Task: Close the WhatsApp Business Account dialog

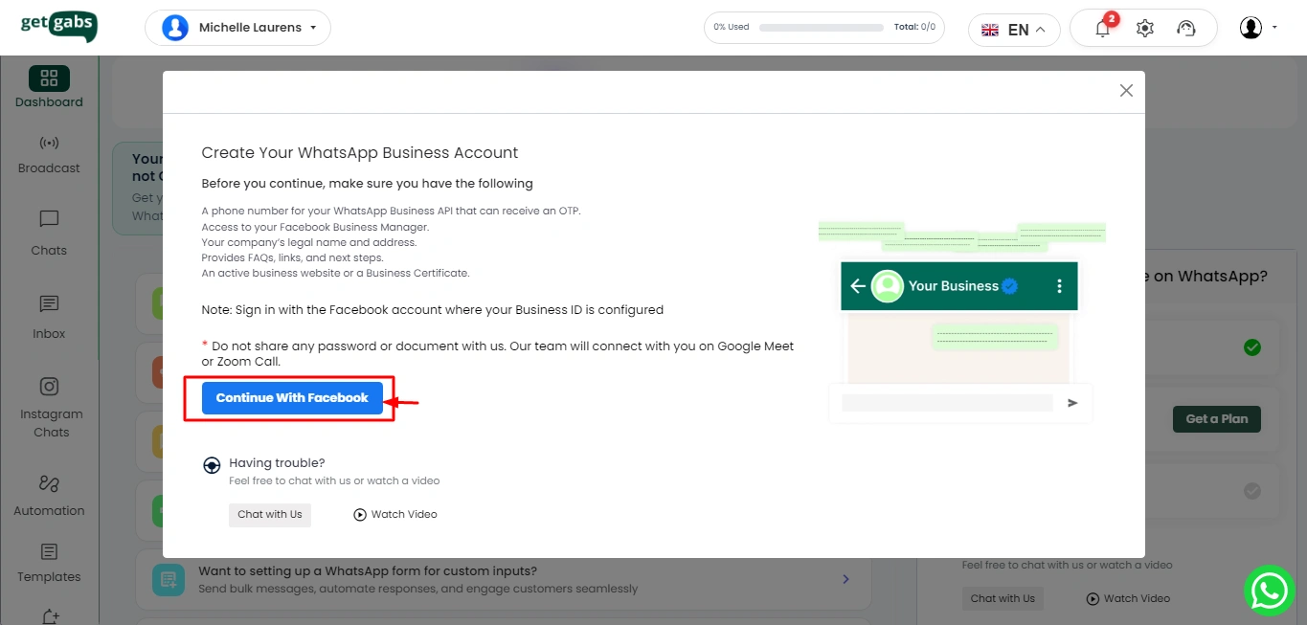Action: pyautogui.click(x=1126, y=90)
